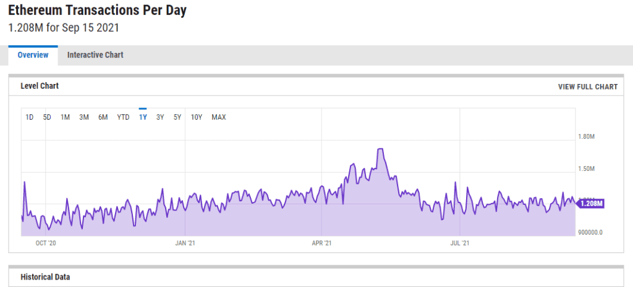The height and width of the screenshot is (287, 633).
Task: Open the Interactive Chart tab
Action: (95, 55)
